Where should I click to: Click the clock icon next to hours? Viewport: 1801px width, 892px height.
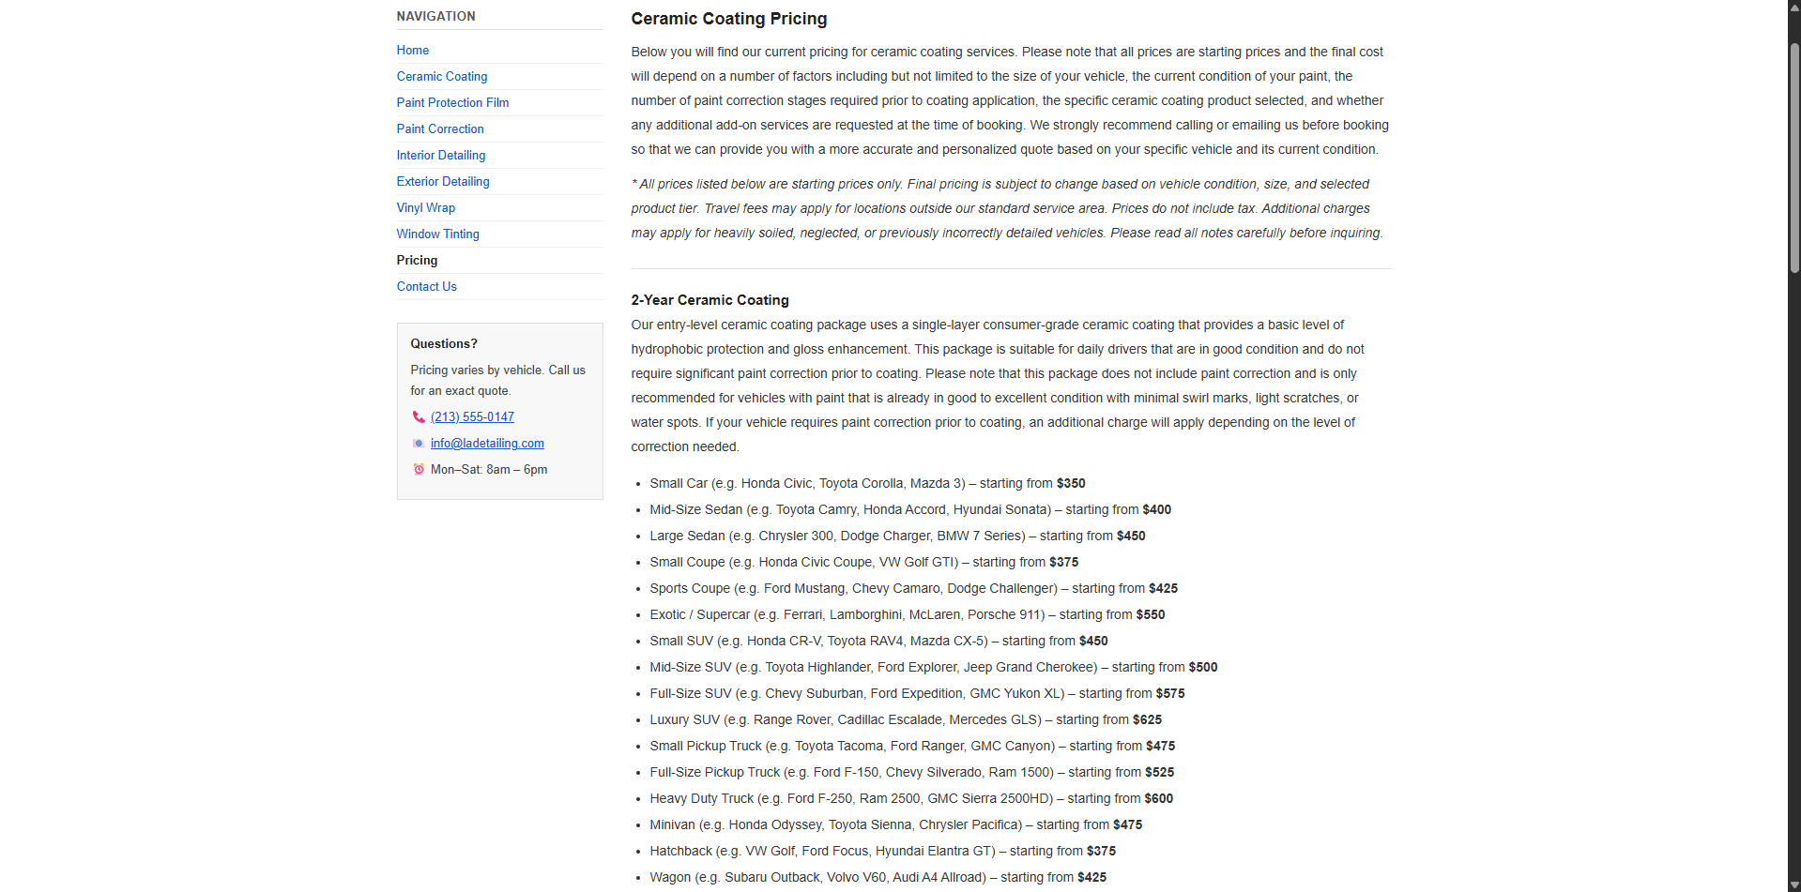click(x=419, y=470)
